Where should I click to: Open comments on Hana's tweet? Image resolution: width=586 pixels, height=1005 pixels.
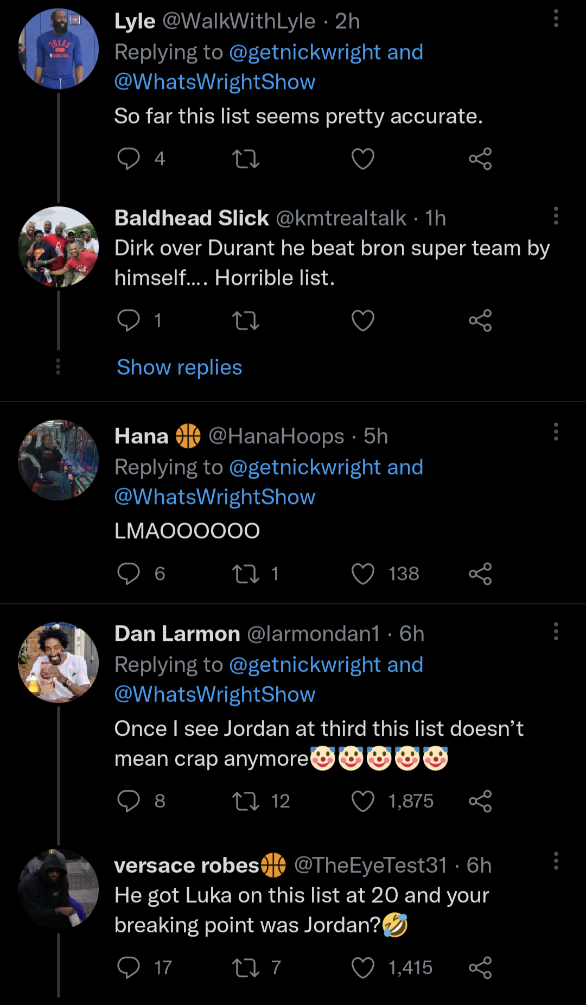[x=129, y=574]
